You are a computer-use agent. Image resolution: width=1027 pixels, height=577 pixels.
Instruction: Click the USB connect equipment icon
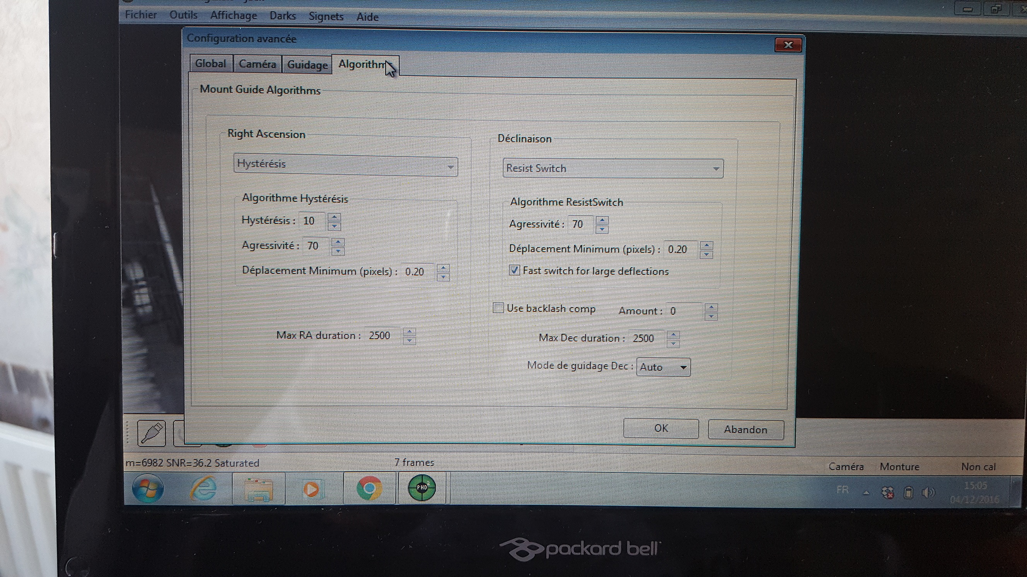[152, 433]
